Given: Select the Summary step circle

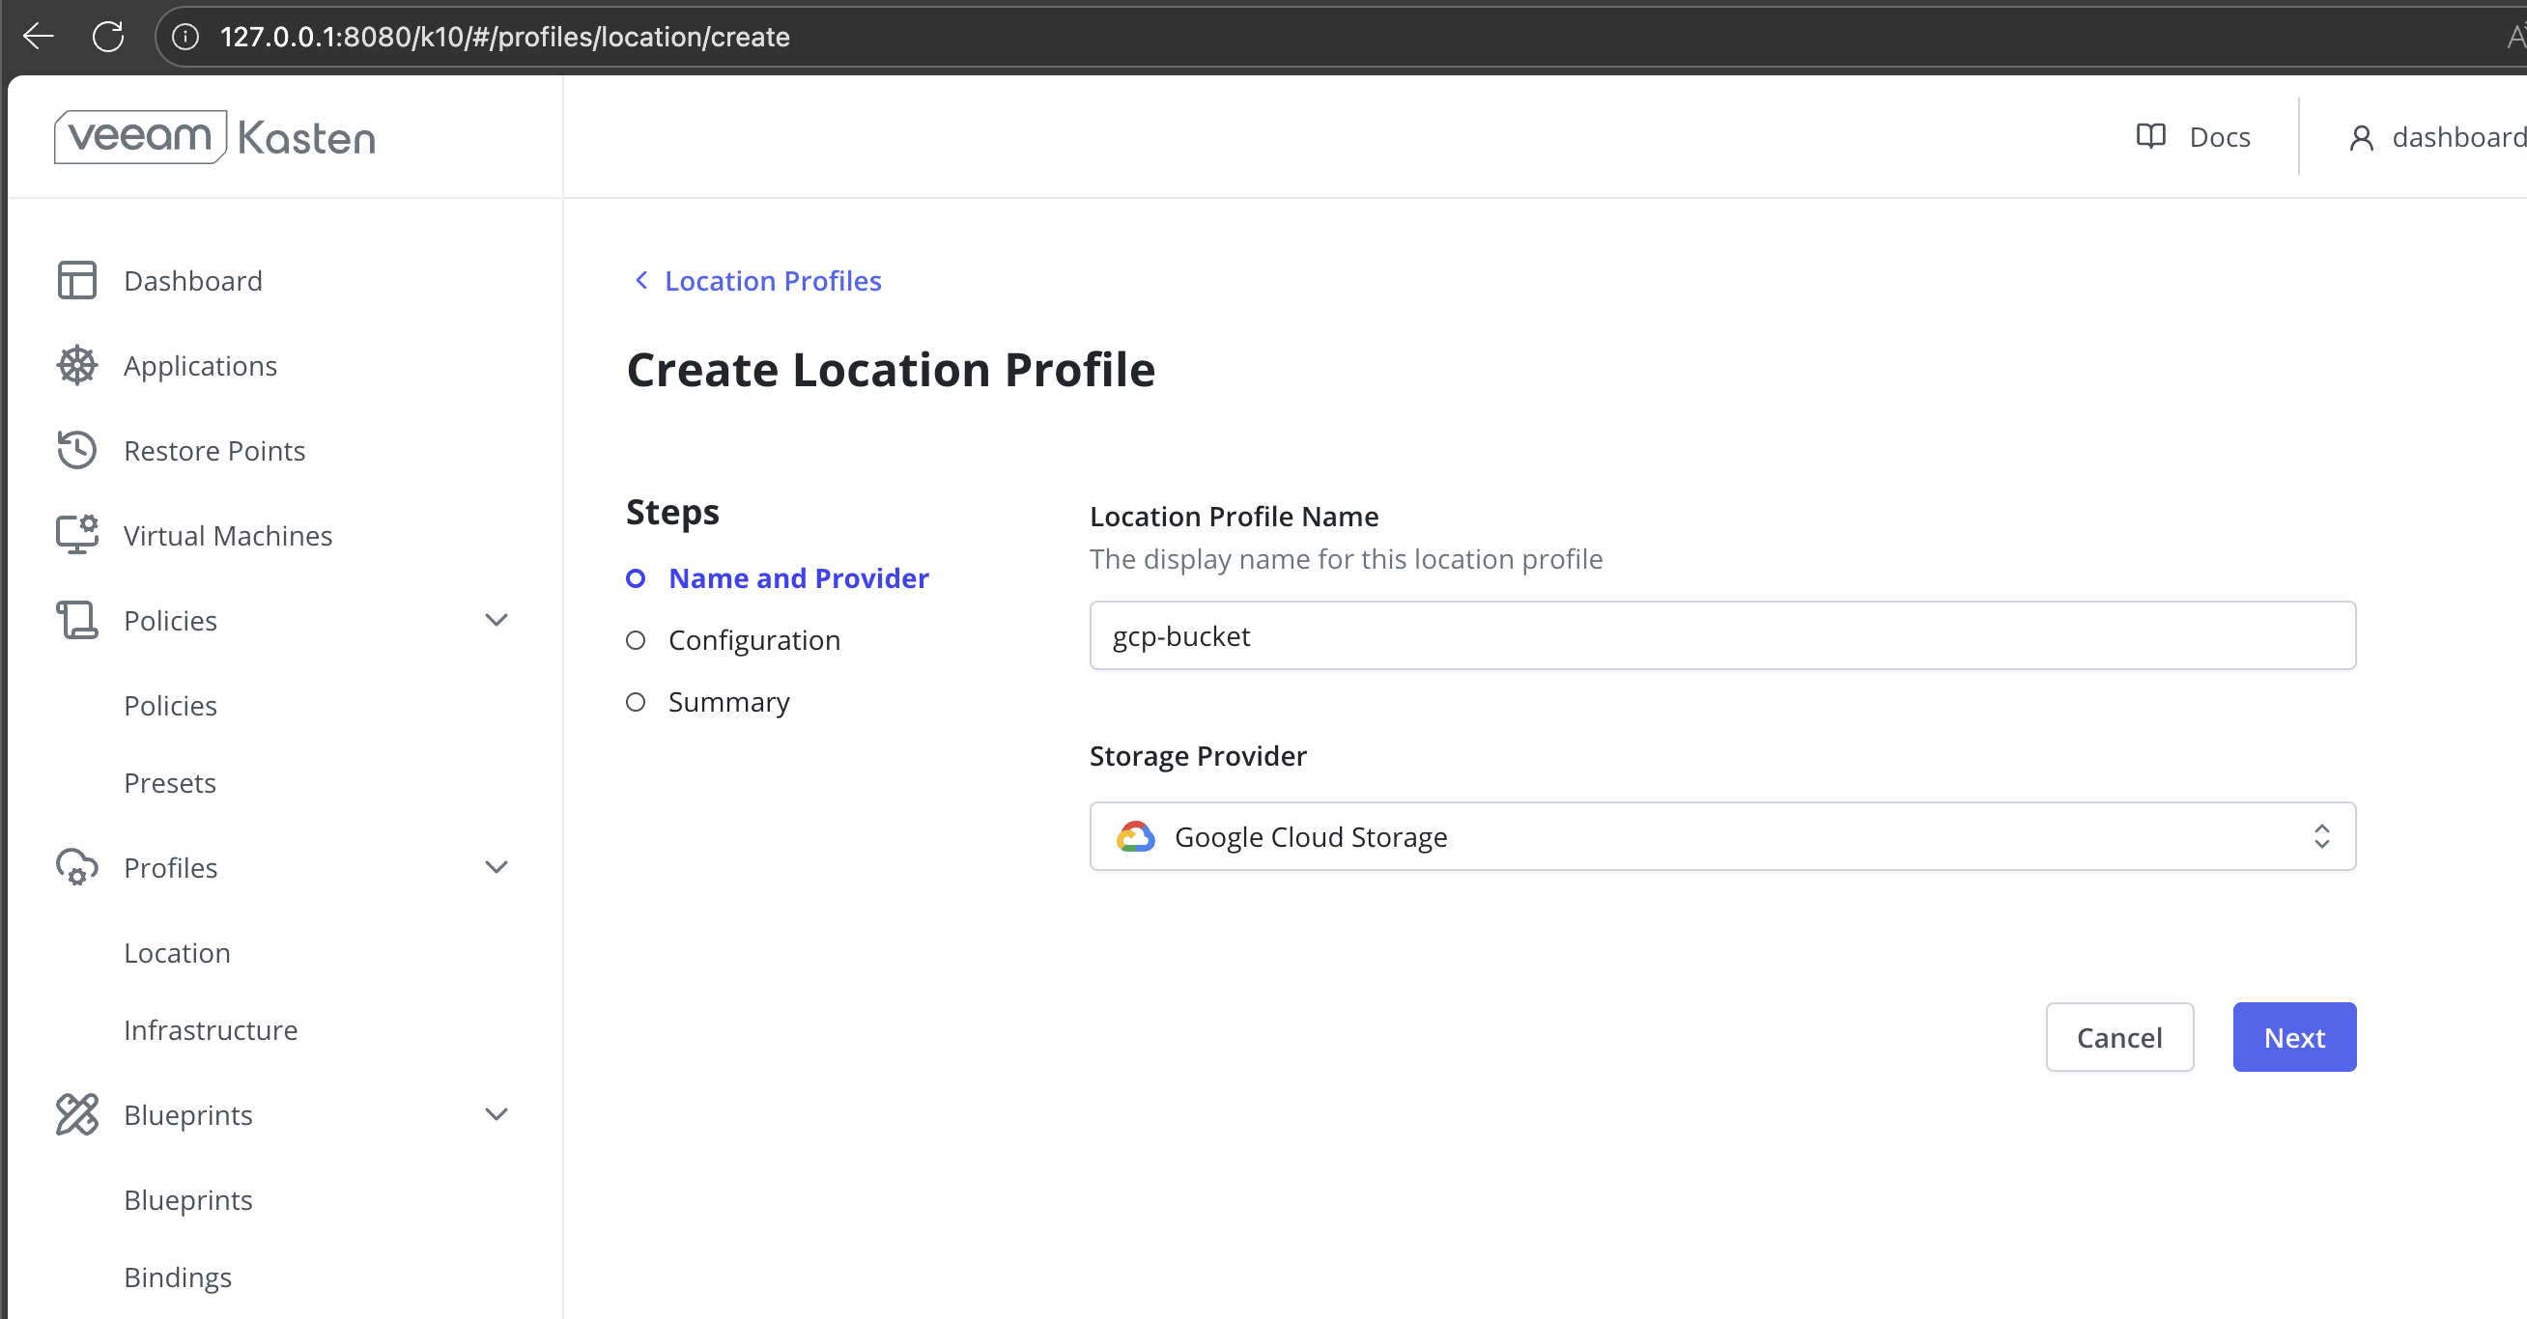Looking at the screenshot, I should click(x=636, y=702).
